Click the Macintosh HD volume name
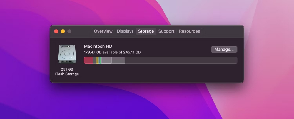 (x=98, y=46)
